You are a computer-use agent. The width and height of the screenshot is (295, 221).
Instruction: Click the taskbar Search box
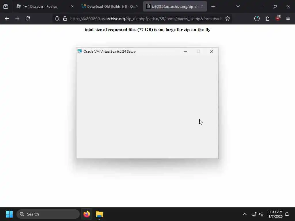[48, 214]
